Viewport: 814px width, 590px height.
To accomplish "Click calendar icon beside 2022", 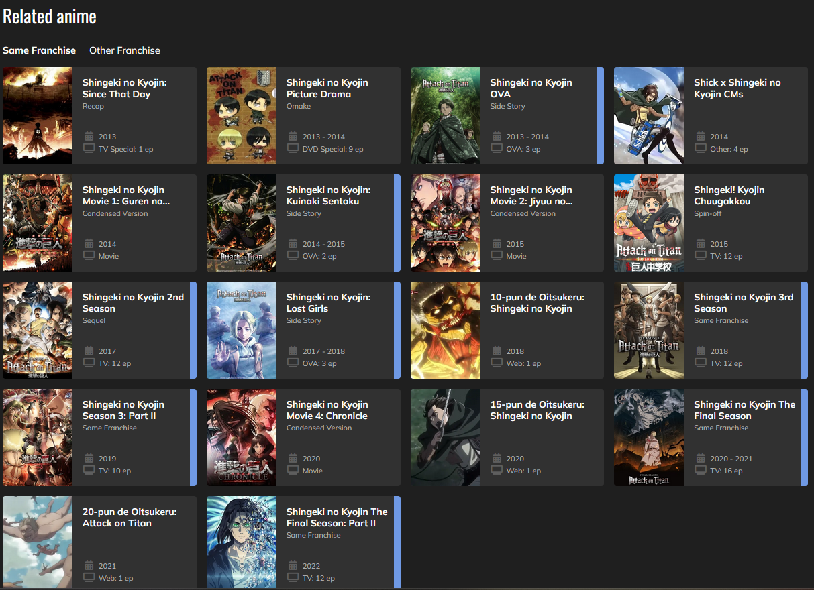I will (x=293, y=565).
